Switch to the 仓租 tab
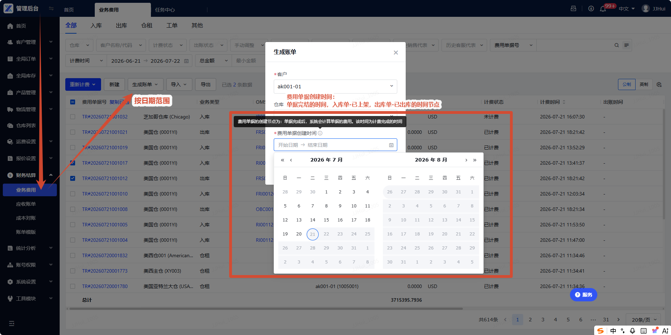This screenshot has height=335, width=671. [x=147, y=26]
